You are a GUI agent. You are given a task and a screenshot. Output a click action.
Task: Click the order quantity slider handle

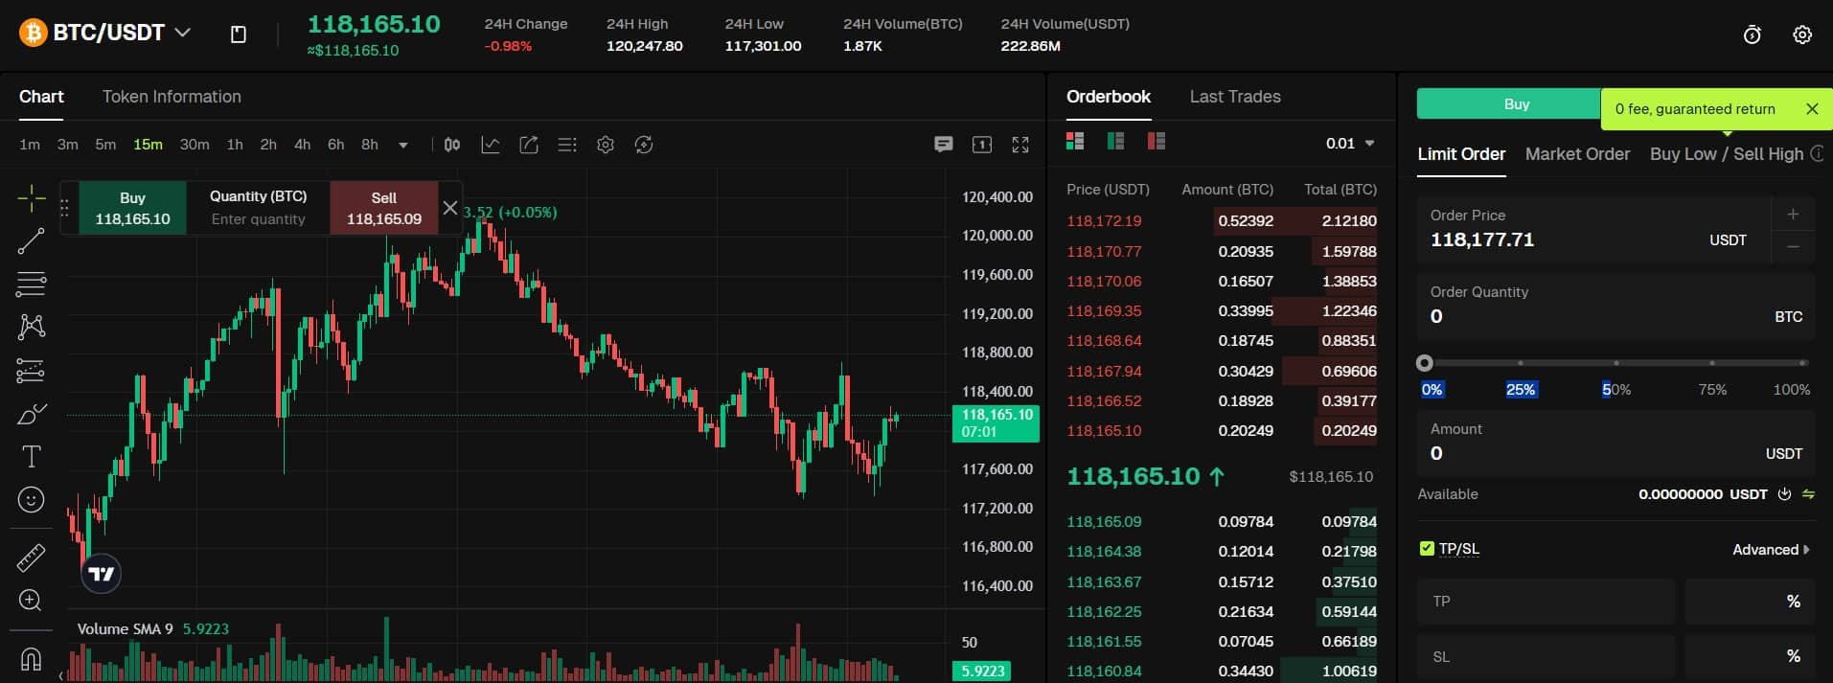(x=1425, y=363)
